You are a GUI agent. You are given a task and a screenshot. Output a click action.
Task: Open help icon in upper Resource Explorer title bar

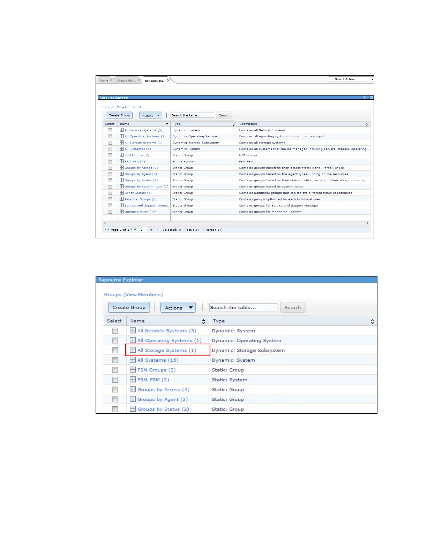(x=365, y=98)
